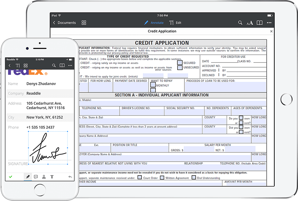Tap the search magnifier on iPad toolbar
The image size is (298, 201).
pyautogui.click(x=240, y=23)
